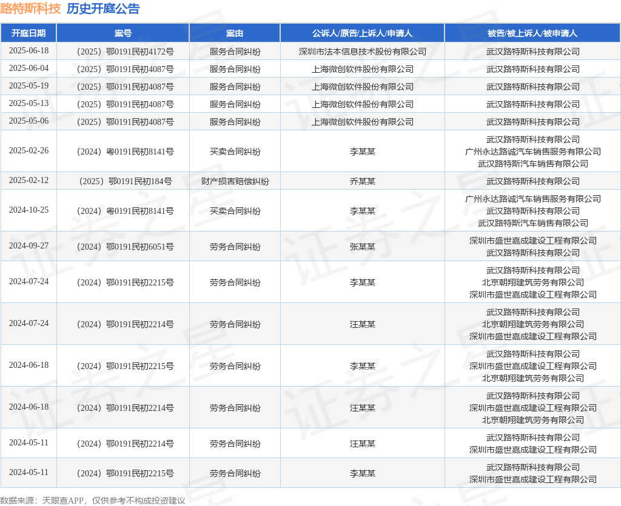Click 汪某某 in the 2024-06-18 row
This screenshot has width=621, height=506.
tap(363, 408)
